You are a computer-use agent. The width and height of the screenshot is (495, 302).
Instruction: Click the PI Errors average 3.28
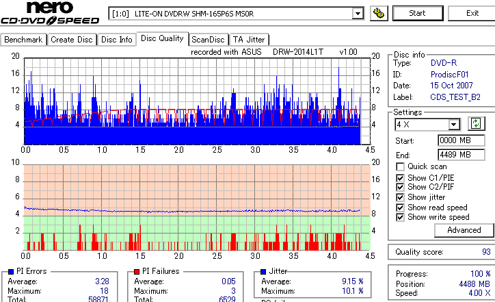tap(102, 281)
